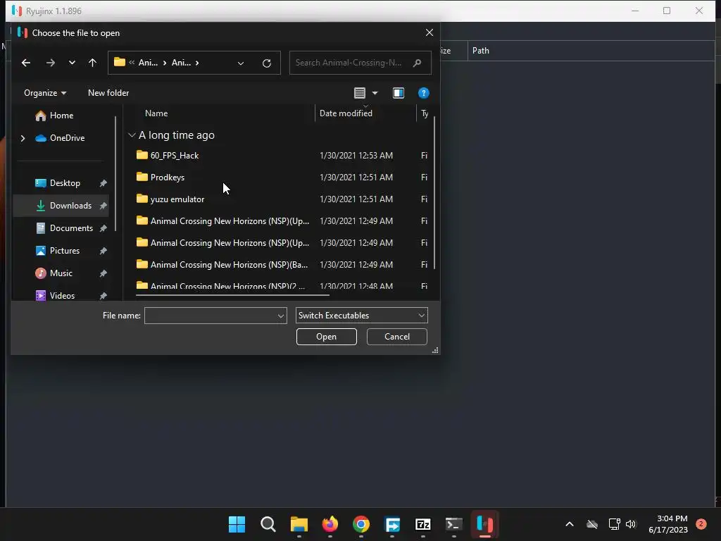Select the 60_FPS_Hack folder
The image size is (721, 541).
click(175, 156)
